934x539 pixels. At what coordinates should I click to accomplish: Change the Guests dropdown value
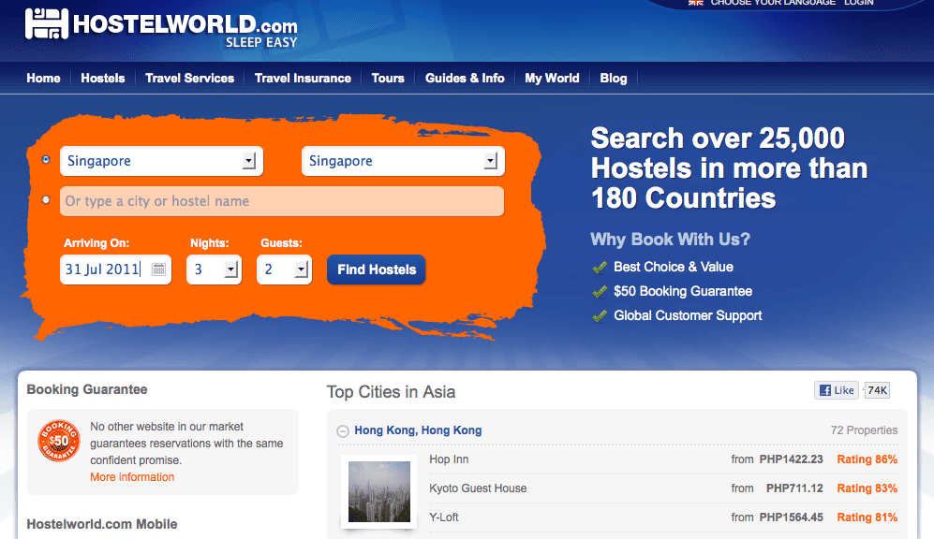(284, 269)
